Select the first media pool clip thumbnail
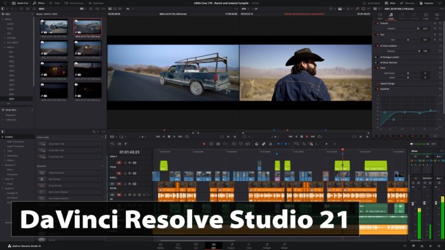Image resolution: width=445 pixels, height=250 pixels. pyautogui.click(x=54, y=27)
